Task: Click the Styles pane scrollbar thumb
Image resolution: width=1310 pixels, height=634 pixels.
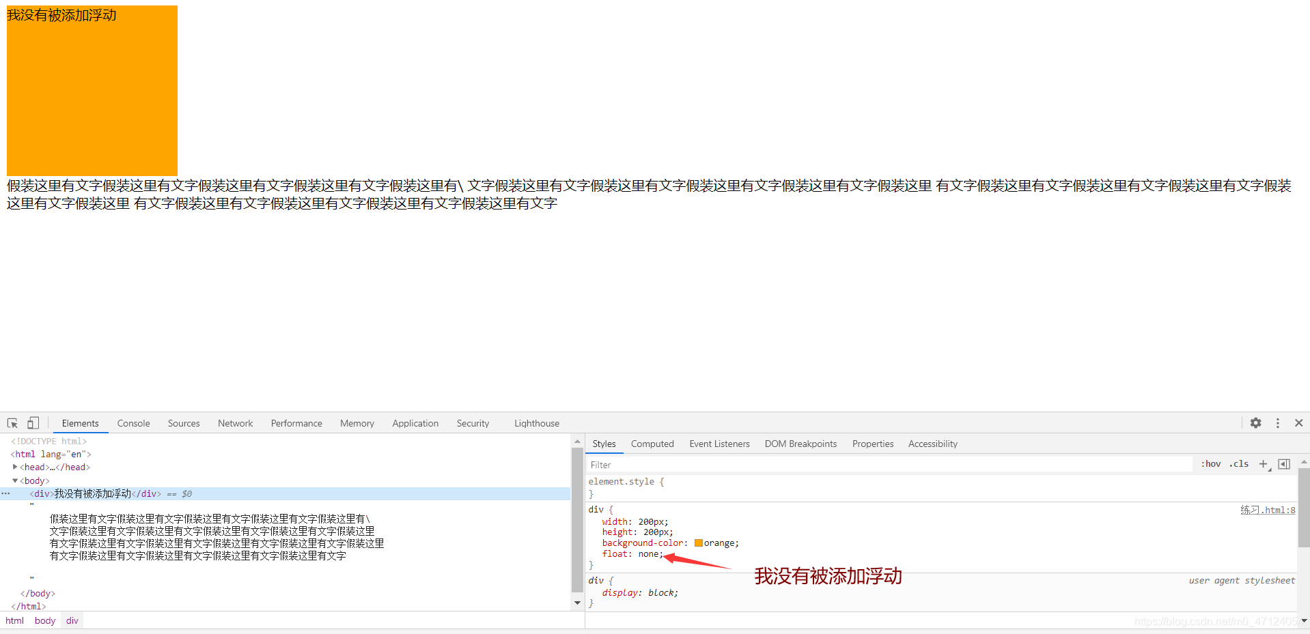Action: tap(1304, 507)
